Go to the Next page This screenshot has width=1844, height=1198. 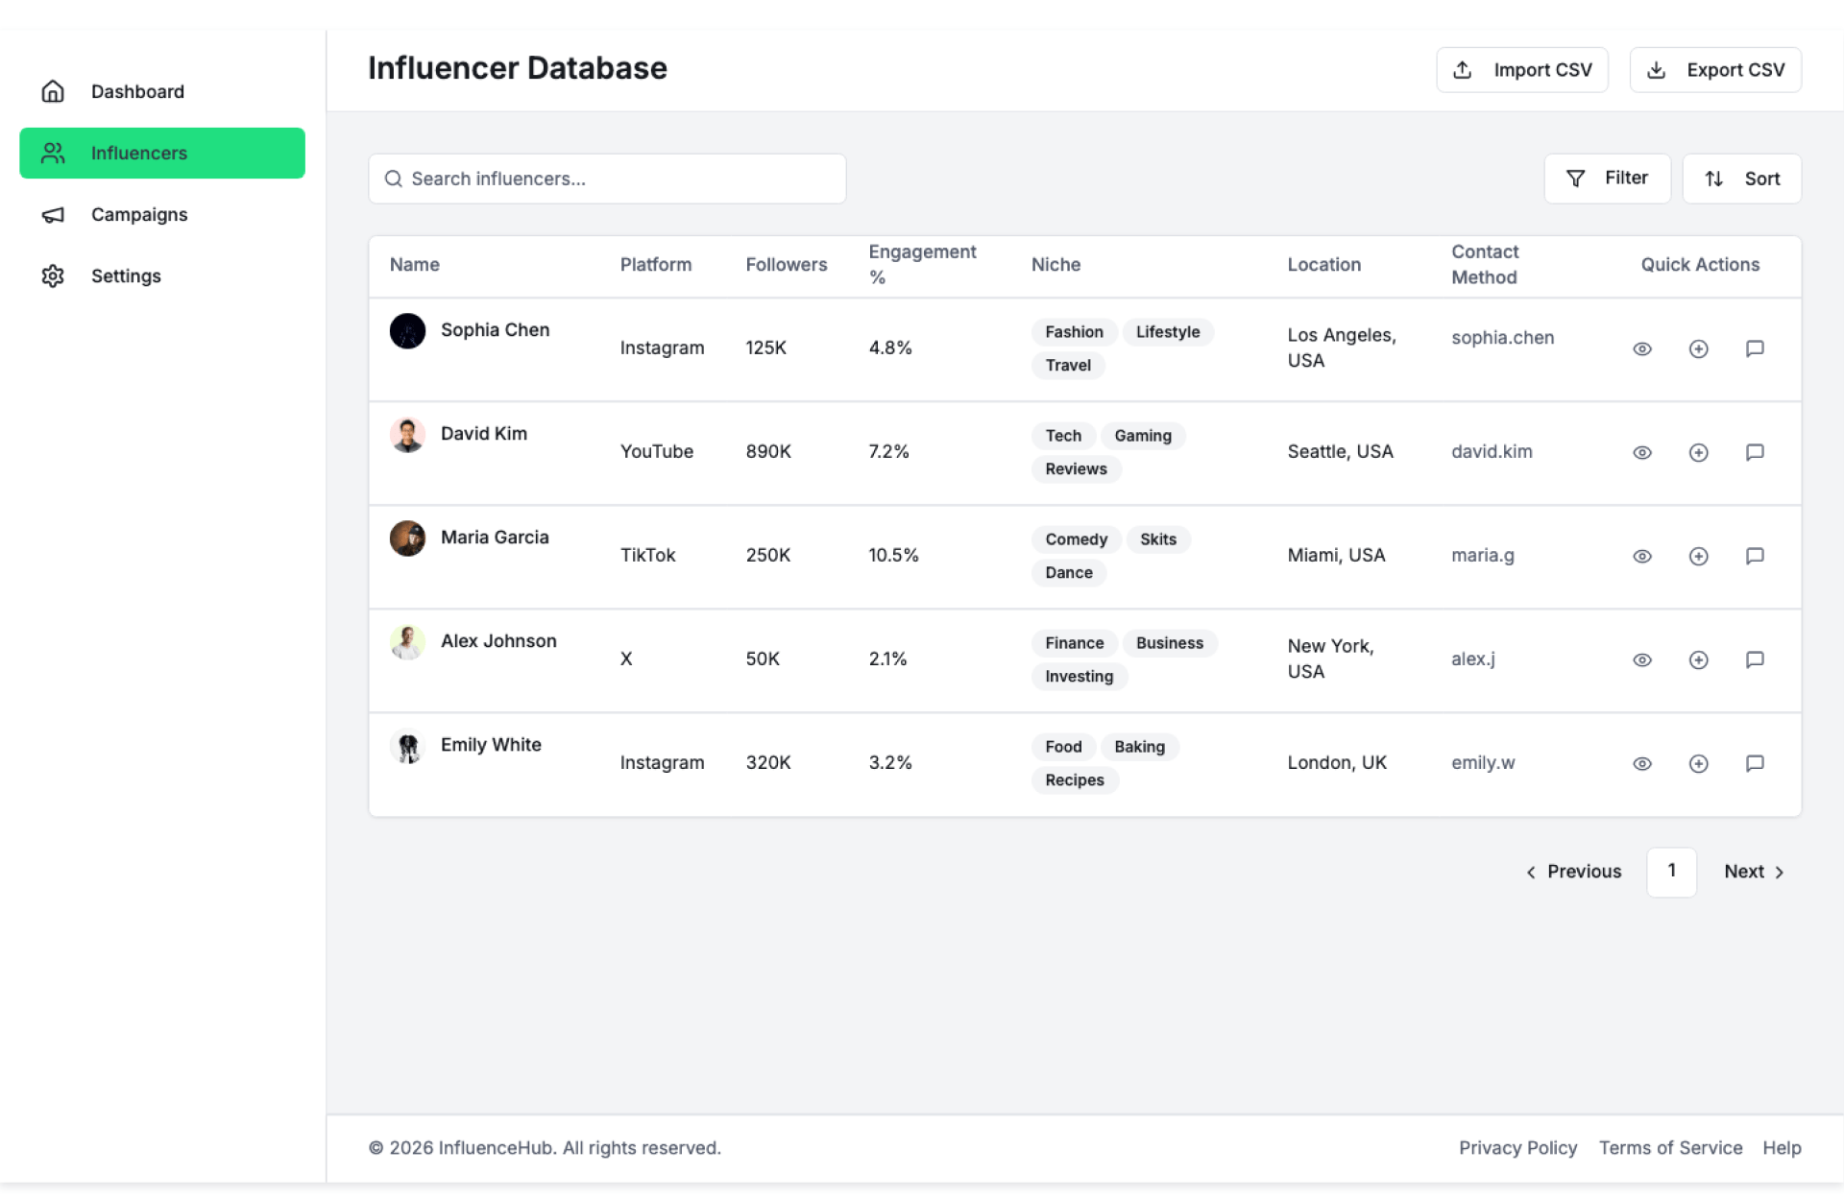[x=1753, y=872]
